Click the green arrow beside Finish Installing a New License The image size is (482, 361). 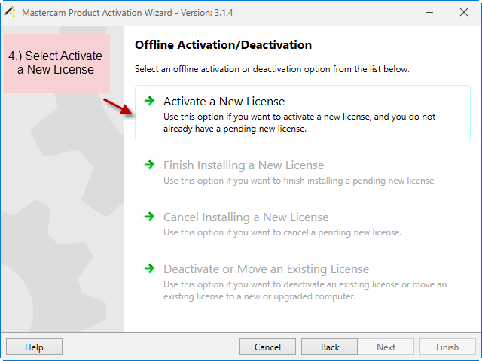(x=149, y=165)
